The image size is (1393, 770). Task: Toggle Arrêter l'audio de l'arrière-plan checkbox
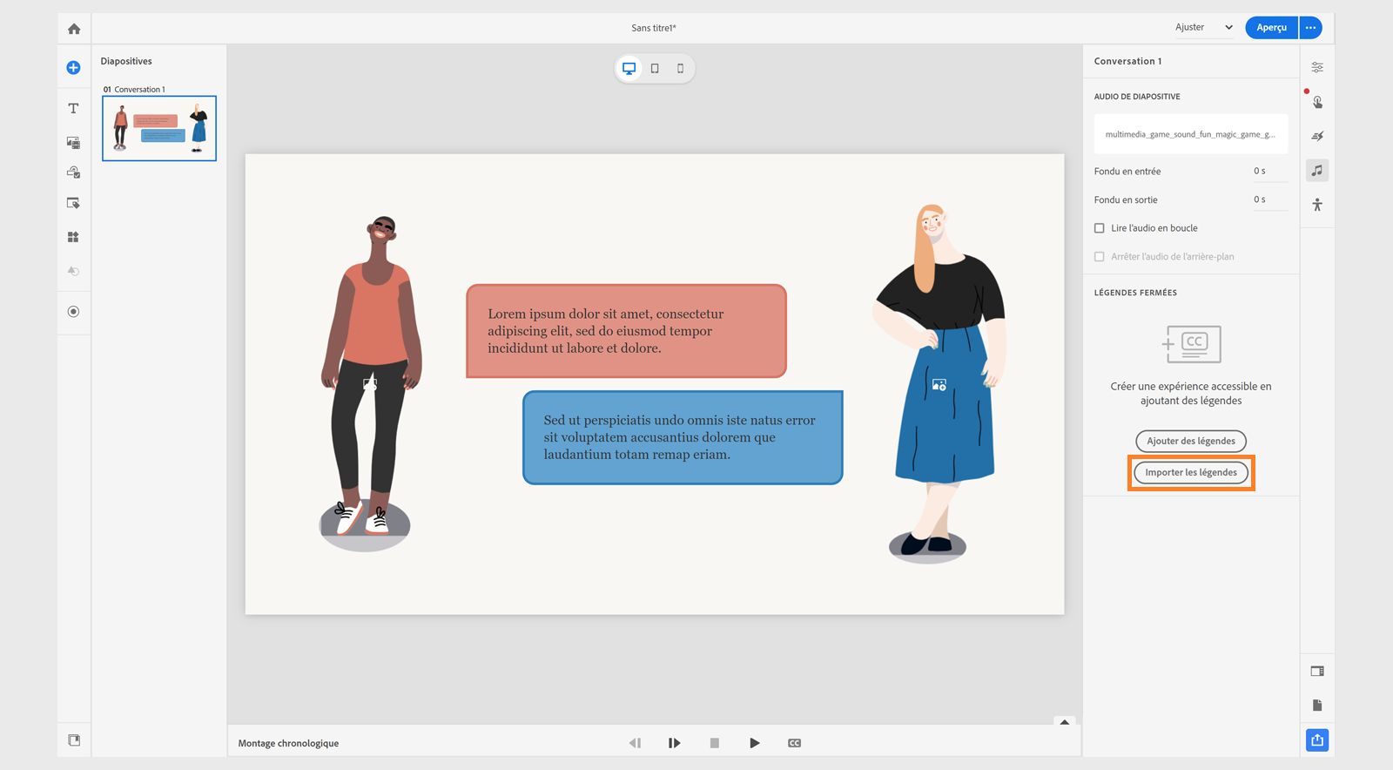1100,257
